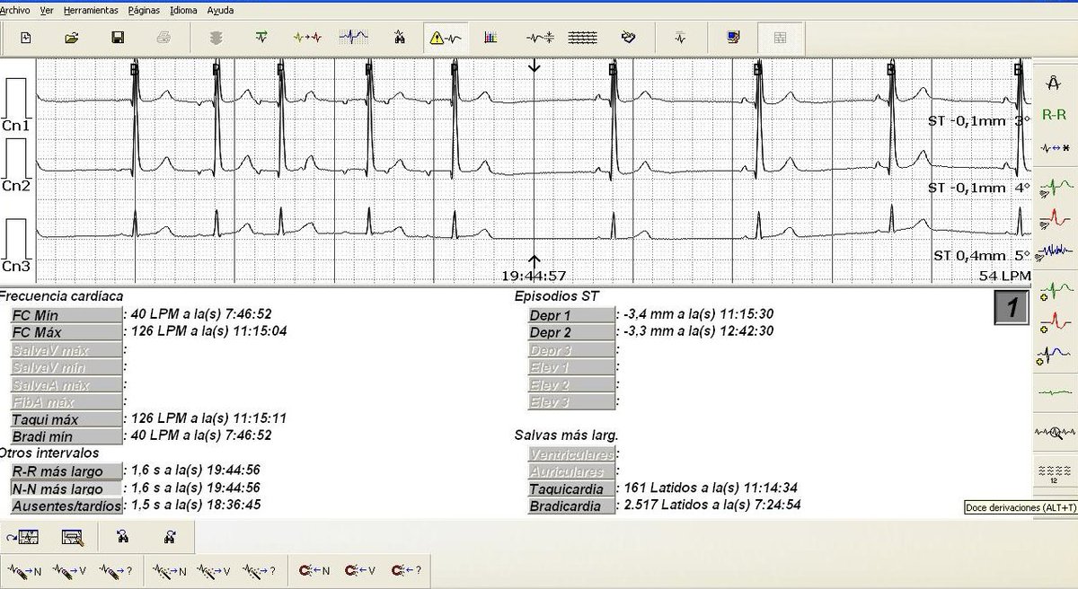The image size is (1078, 589).
Task: Click the Depr 1 ST episode button
Action: (x=571, y=315)
